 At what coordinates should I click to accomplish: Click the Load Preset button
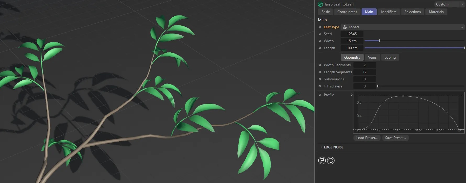[x=367, y=138]
